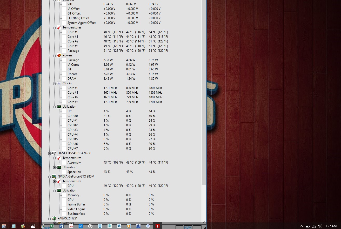Click the battery status tray icon
The image size is (341, 229).
[307, 226]
